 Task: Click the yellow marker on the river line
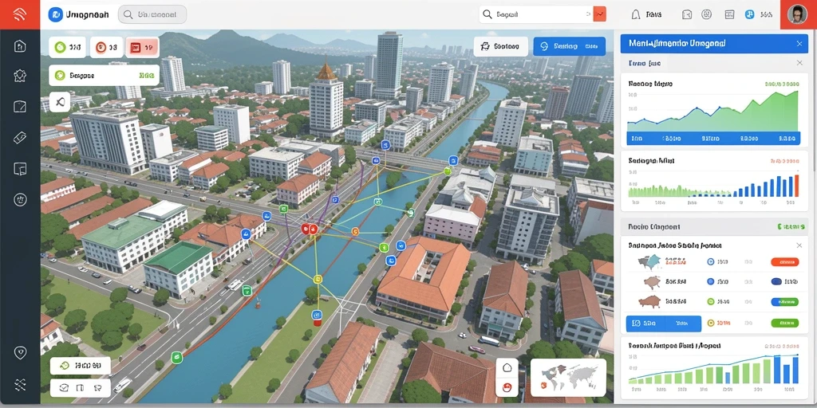[318, 280]
